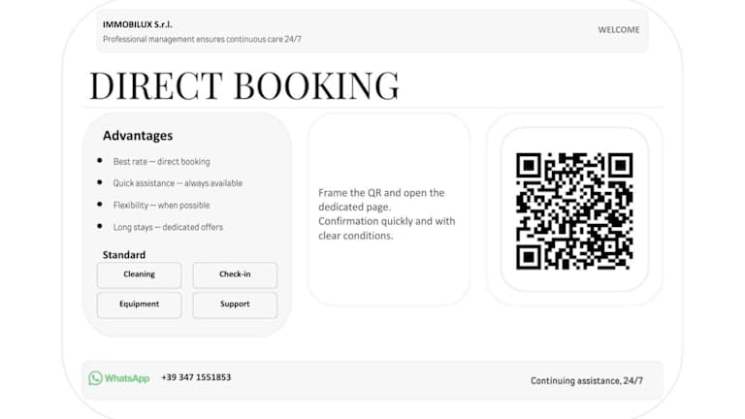Viewport: 745px width, 419px height.
Task: Click the phone number +39 347 1551853
Action: click(196, 377)
